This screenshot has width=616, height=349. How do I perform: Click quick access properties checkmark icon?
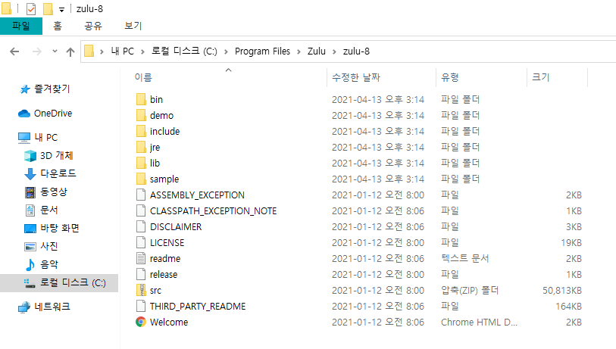click(x=30, y=8)
